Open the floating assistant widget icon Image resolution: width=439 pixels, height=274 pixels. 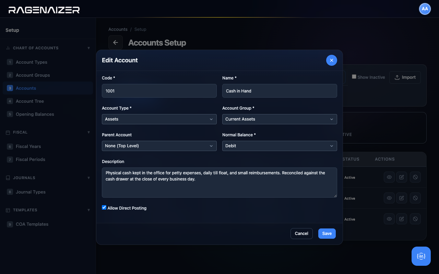(421, 256)
